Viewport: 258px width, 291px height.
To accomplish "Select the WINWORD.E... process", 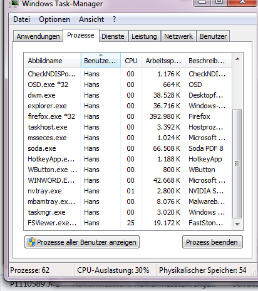I will pyautogui.click(x=128, y=180).
